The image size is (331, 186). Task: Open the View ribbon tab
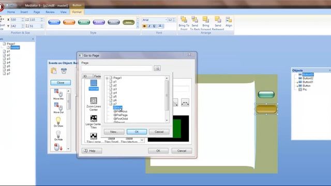[63, 12]
